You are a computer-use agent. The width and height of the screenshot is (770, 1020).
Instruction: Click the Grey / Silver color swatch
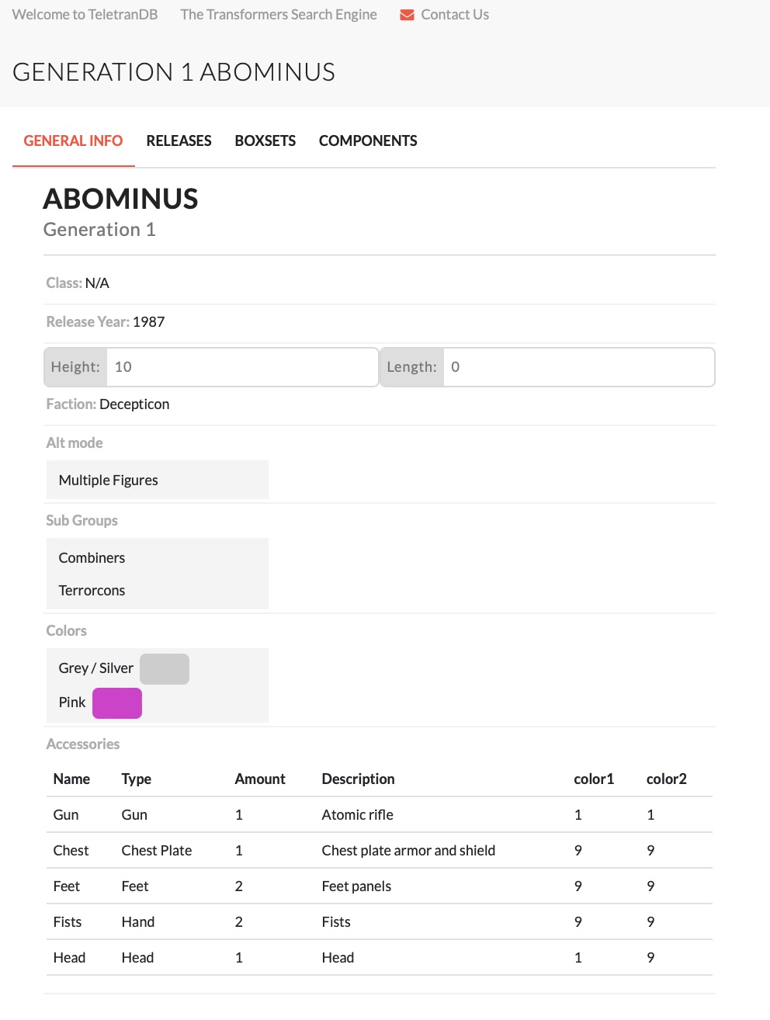click(x=165, y=669)
